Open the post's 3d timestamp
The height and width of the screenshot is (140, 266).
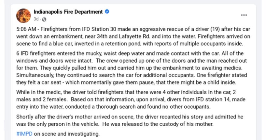pos(36,19)
